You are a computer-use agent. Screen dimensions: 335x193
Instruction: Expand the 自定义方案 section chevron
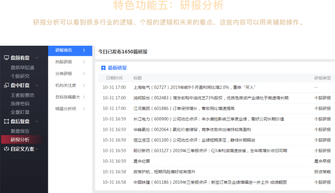pyautogui.click(x=37, y=149)
